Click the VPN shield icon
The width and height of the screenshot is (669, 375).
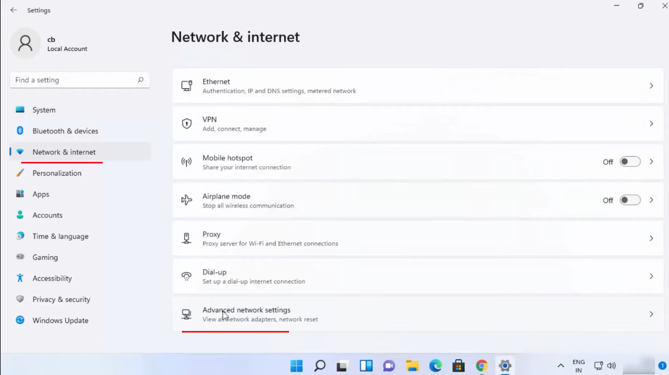[186, 124]
